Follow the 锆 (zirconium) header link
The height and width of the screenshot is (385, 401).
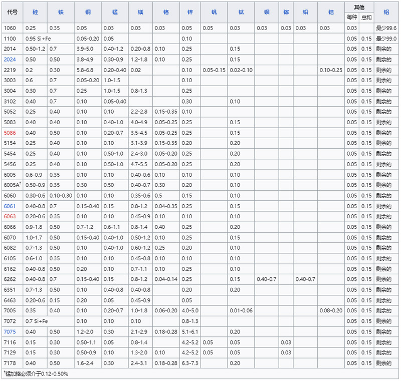pyautogui.click(x=331, y=12)
